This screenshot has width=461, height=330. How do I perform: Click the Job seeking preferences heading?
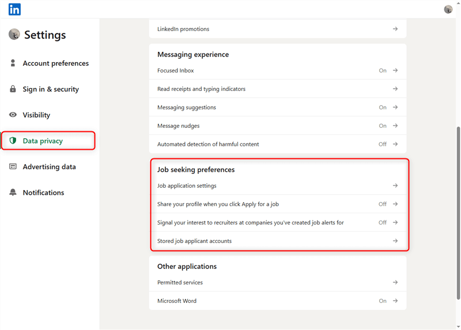[196, 169]
